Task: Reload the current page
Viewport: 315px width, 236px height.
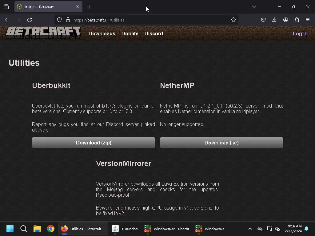Action: click(30, 20)
